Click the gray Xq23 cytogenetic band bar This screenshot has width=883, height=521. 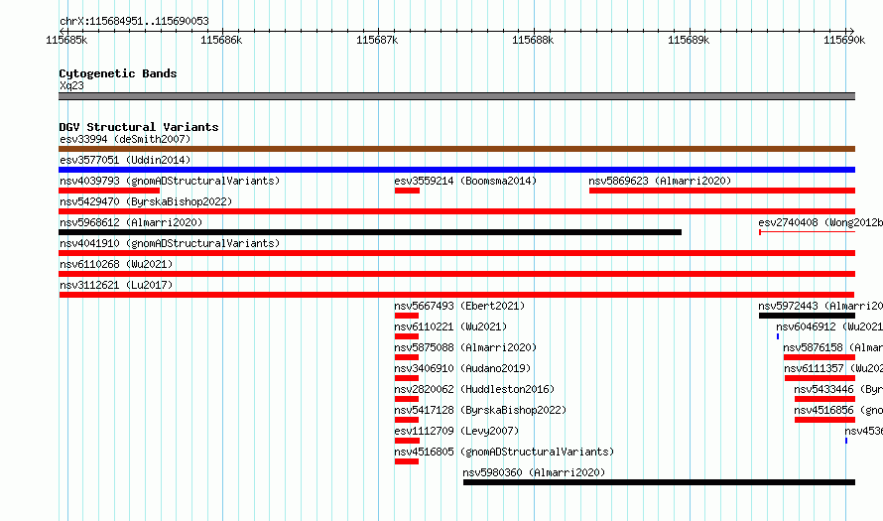[x=456, y=96]
